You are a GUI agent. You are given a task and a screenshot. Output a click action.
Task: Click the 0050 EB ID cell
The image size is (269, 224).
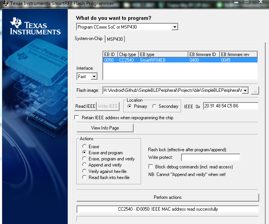point(109,60)
